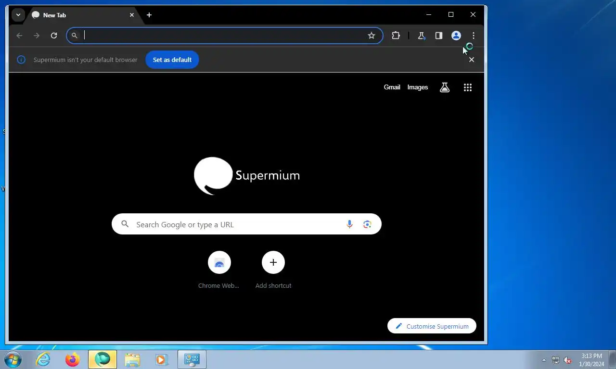Reload the current page
This screenshot has width=616, height=369.
pyautogui.click(x=54, y=36)
